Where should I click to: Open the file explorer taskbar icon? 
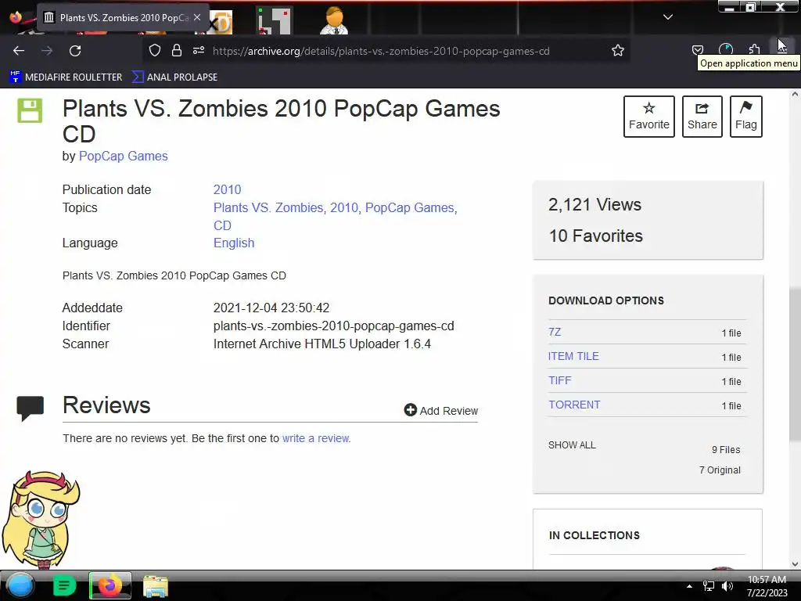(x=156, y=586)
